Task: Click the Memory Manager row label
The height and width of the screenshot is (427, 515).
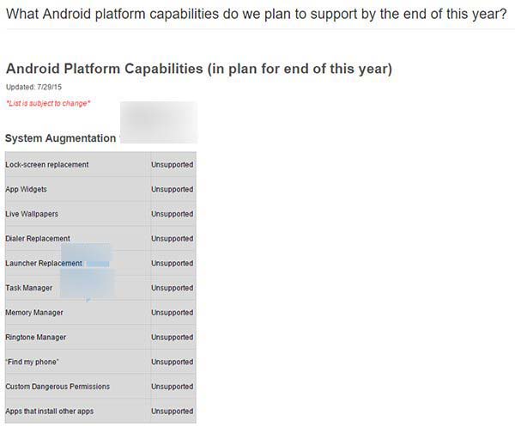Action: tap(35, 313)
